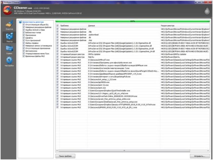This screenshot has width=213, height=160.
Task: Open the Сервис tools section
Action: [9, 49]
